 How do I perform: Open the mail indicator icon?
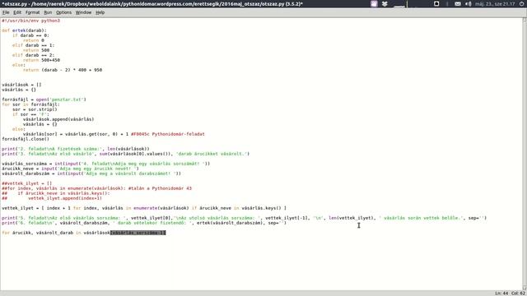tap(458, 3)
